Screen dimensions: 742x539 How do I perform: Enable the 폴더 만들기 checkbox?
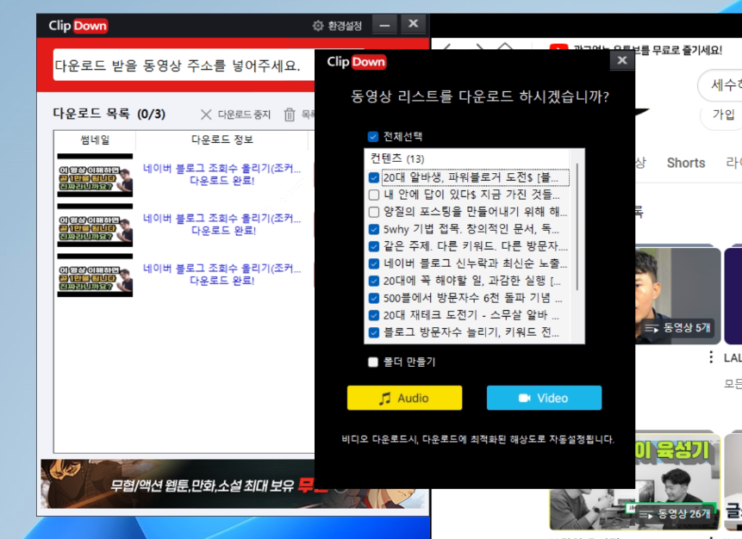tap(373, 362)
